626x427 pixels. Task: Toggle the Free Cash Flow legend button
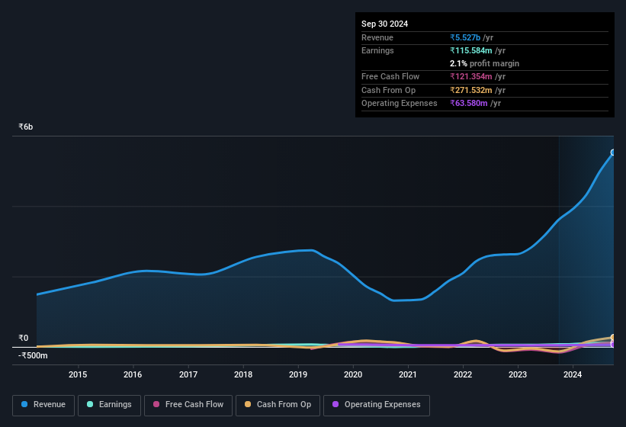coord(188,405)
